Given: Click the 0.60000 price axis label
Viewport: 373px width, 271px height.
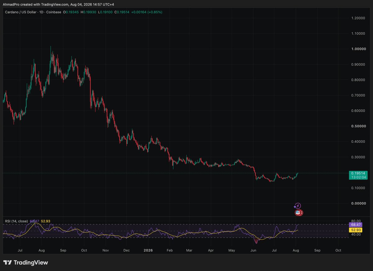Looking at the screenshot, I should [358, 111].
